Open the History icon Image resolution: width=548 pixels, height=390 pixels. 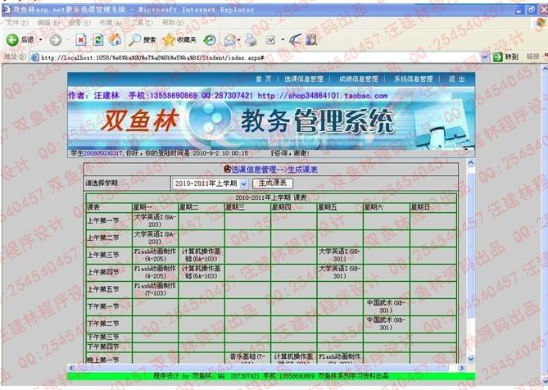click(210, 40)
